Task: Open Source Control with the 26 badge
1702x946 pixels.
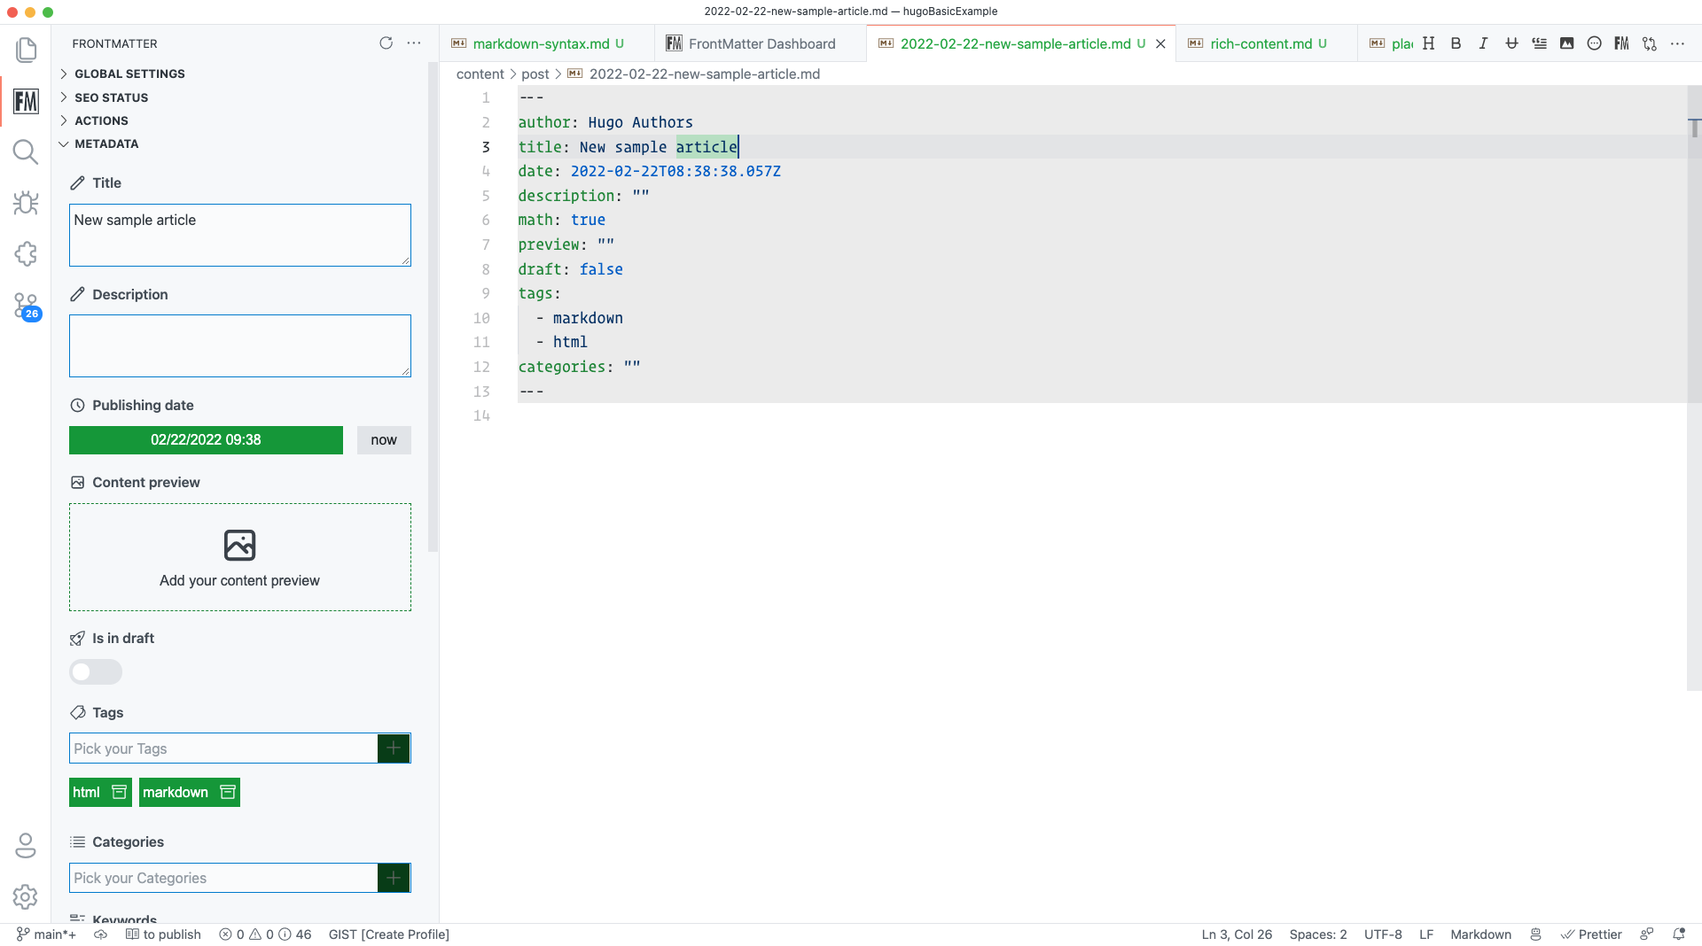Action: (26, 306)
